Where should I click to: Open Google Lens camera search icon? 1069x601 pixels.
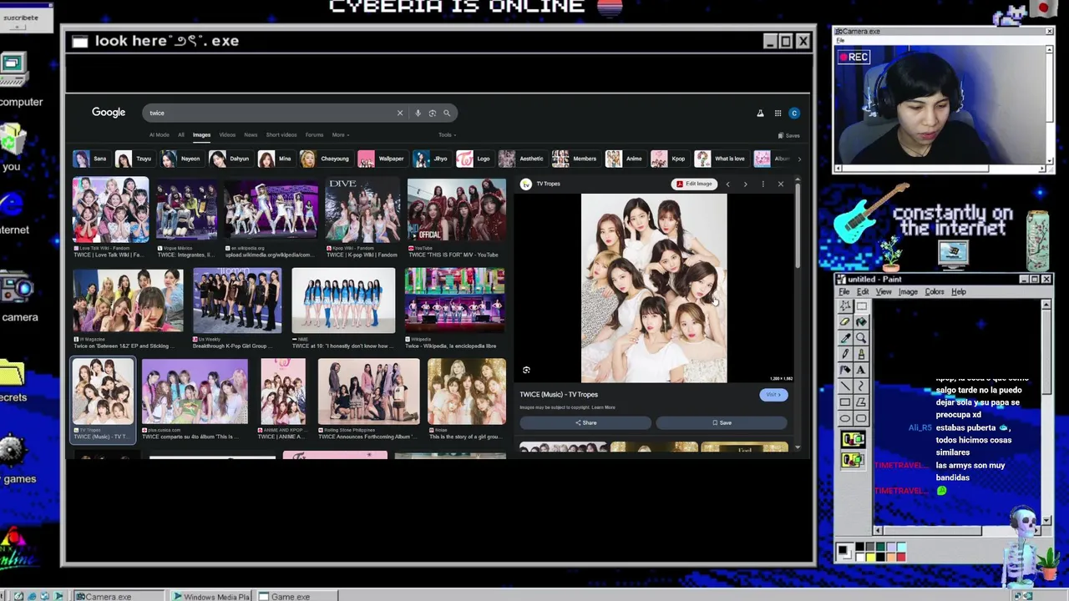click(432, 113)
